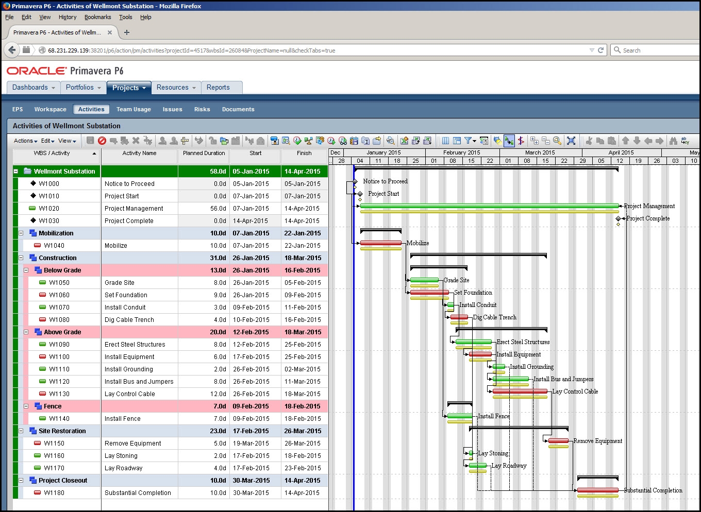This screenshot has height=512, width=701.
Task: Open the Customize Columns icon
Action: (x=445, y=141)
